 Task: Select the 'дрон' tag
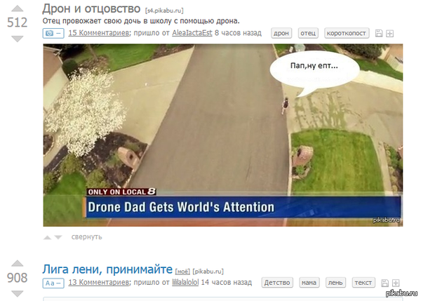click(281, 33)
